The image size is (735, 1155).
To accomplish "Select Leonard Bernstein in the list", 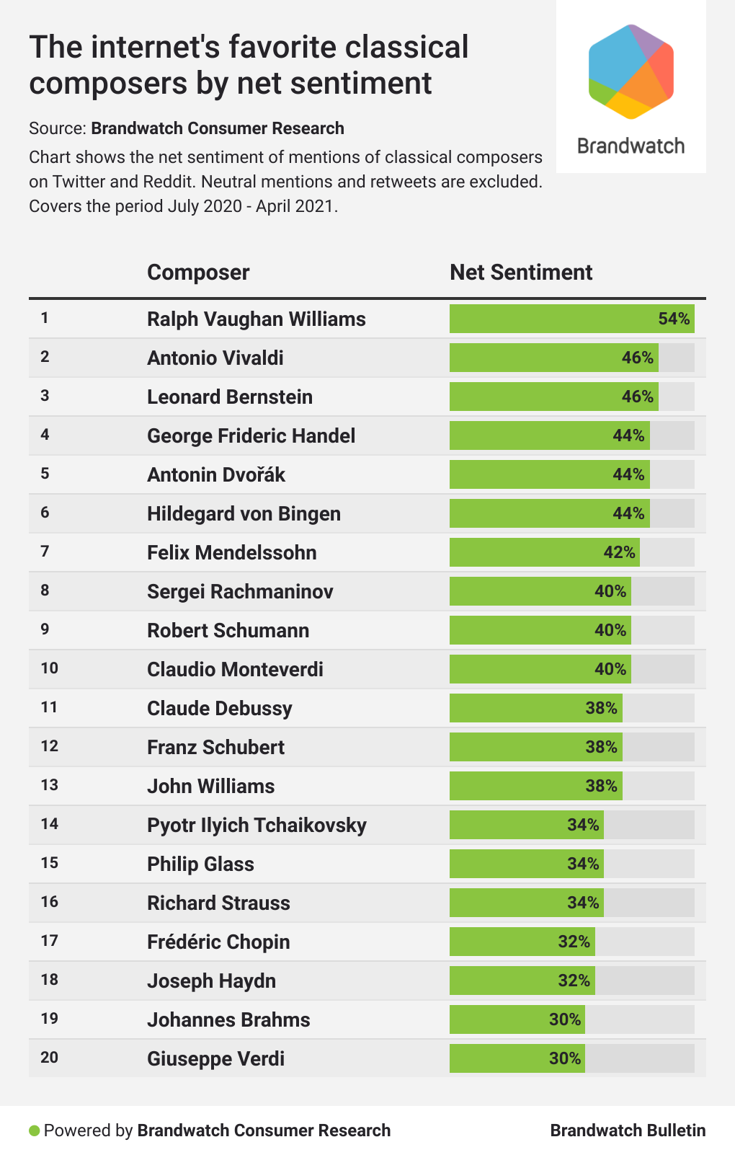I will click(x=229, y=397).
